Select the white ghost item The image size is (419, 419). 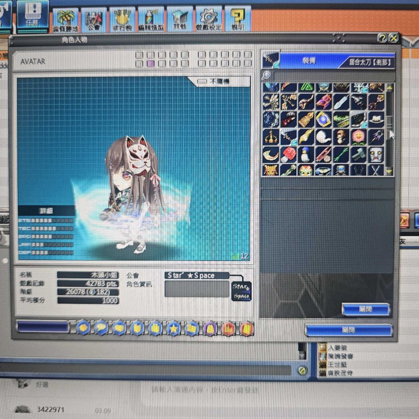coord(323,137)
